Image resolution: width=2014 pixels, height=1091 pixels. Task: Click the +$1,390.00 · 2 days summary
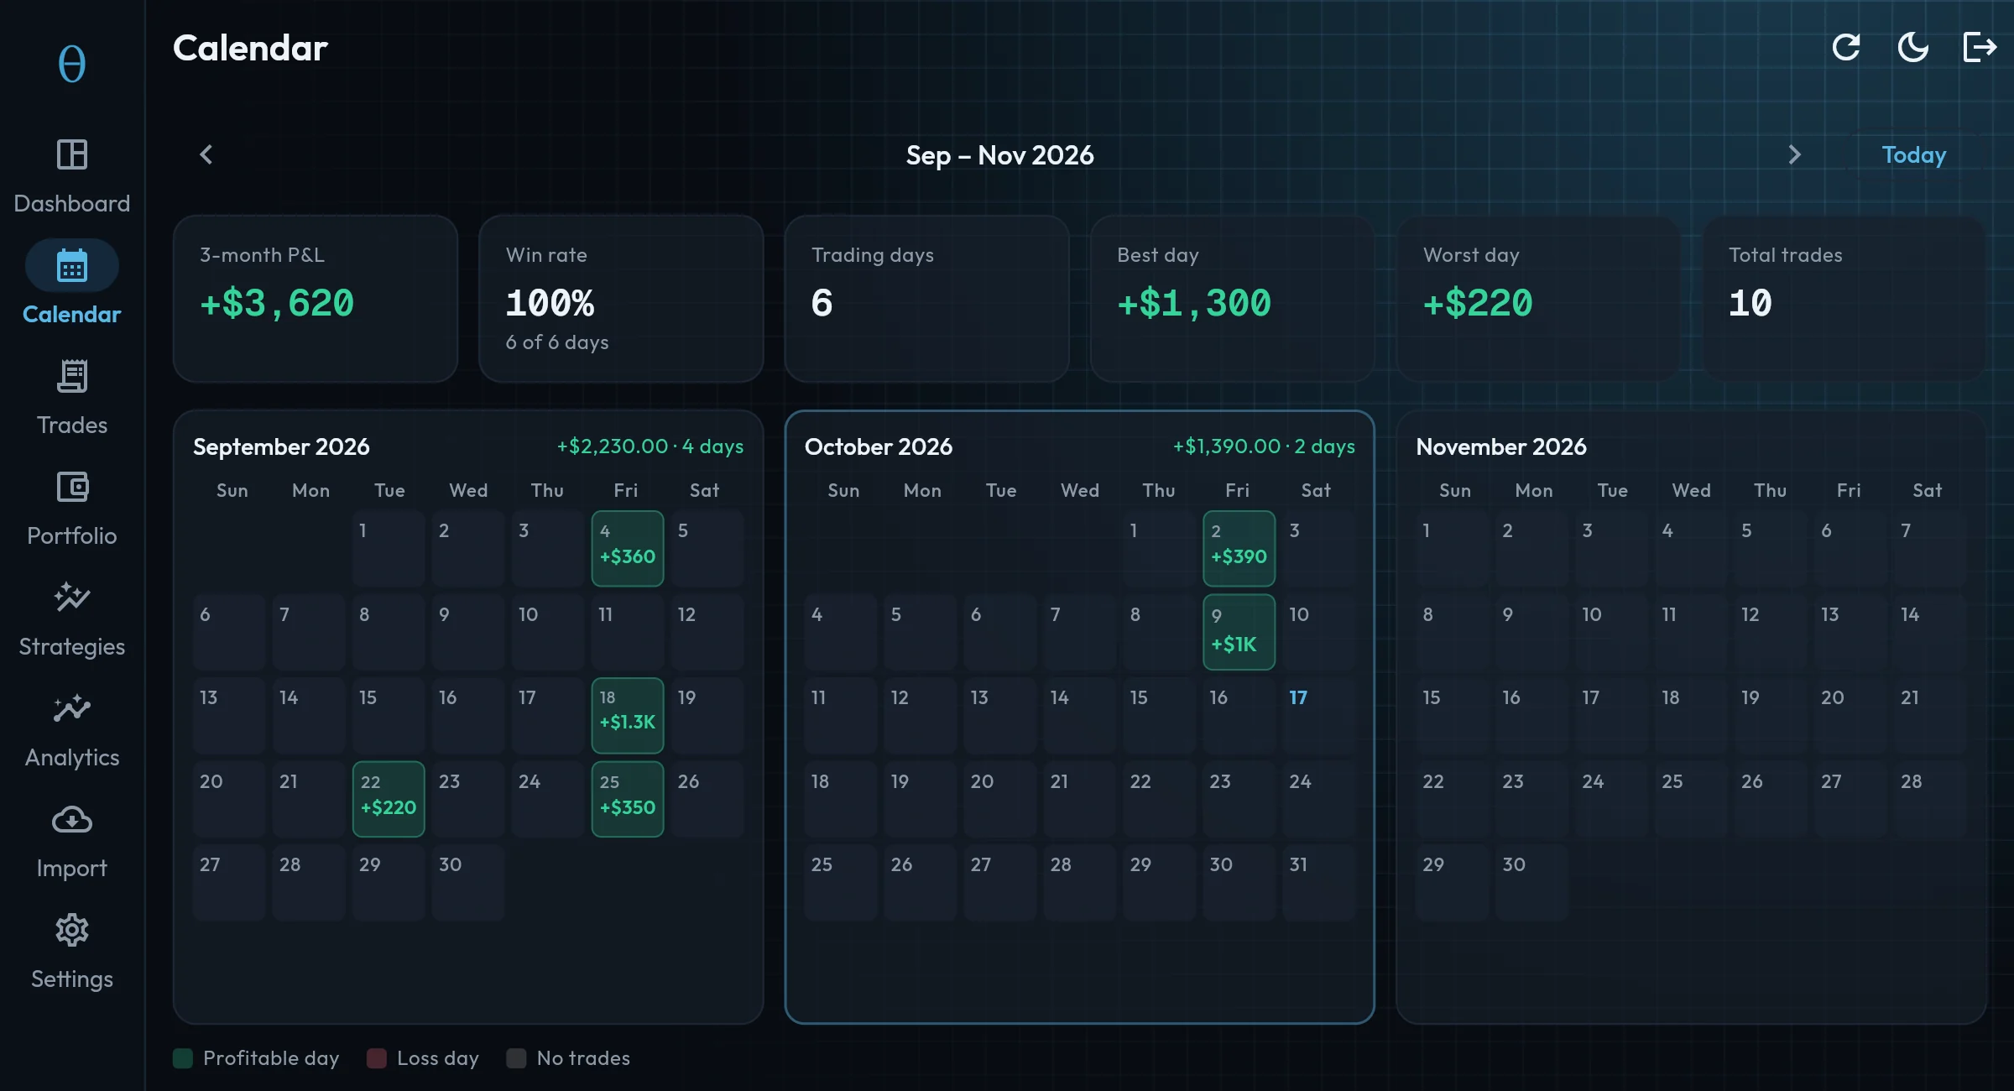(x=1264, y=446)
